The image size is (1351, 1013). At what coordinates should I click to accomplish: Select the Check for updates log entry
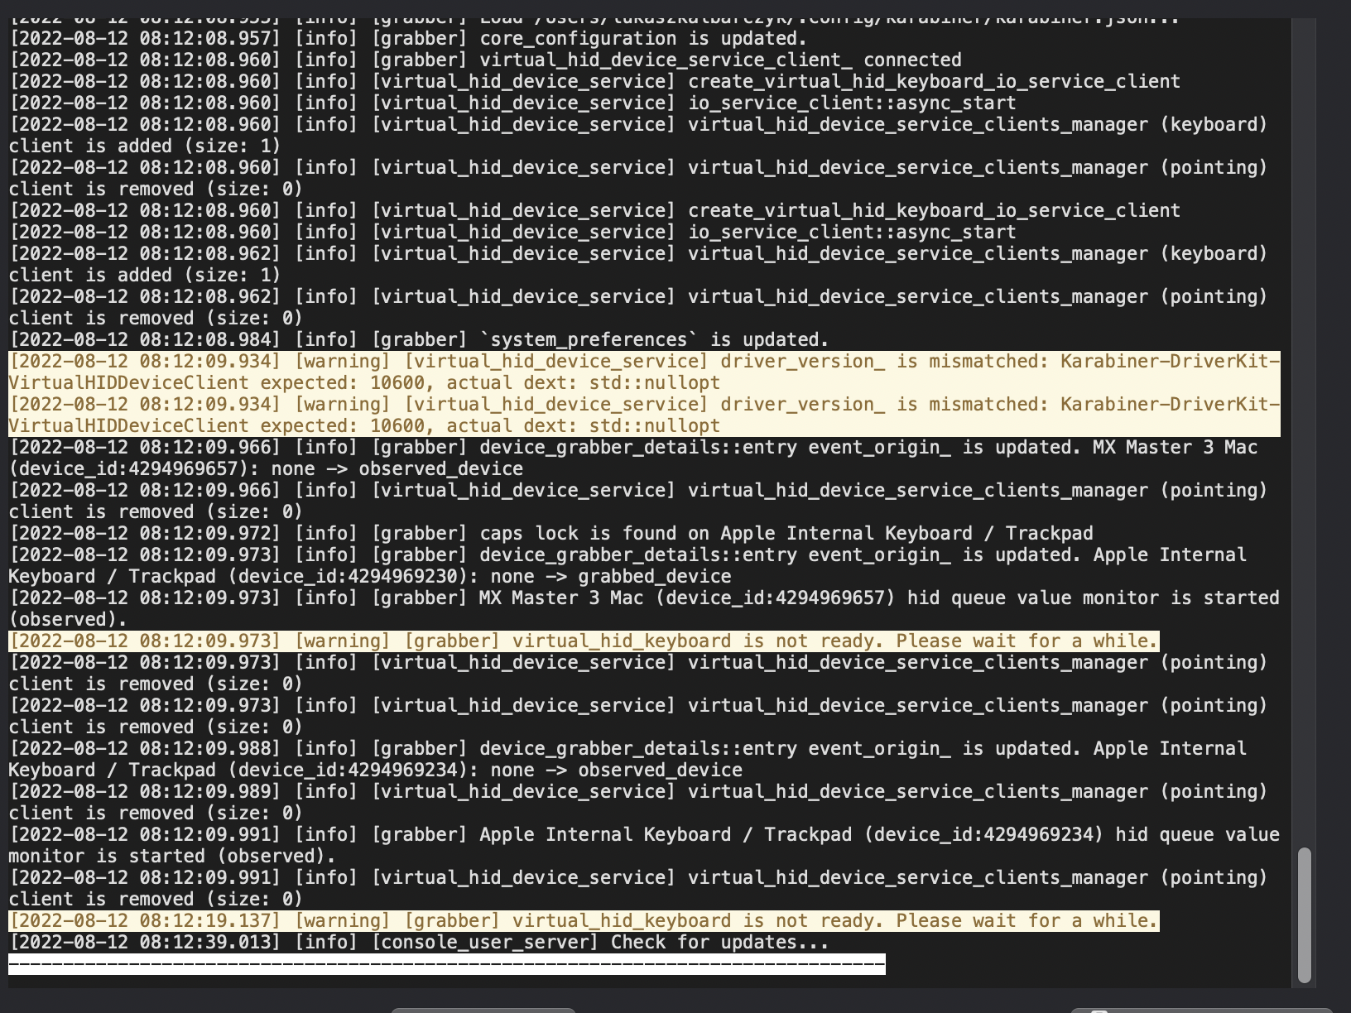tap(414, 942)
